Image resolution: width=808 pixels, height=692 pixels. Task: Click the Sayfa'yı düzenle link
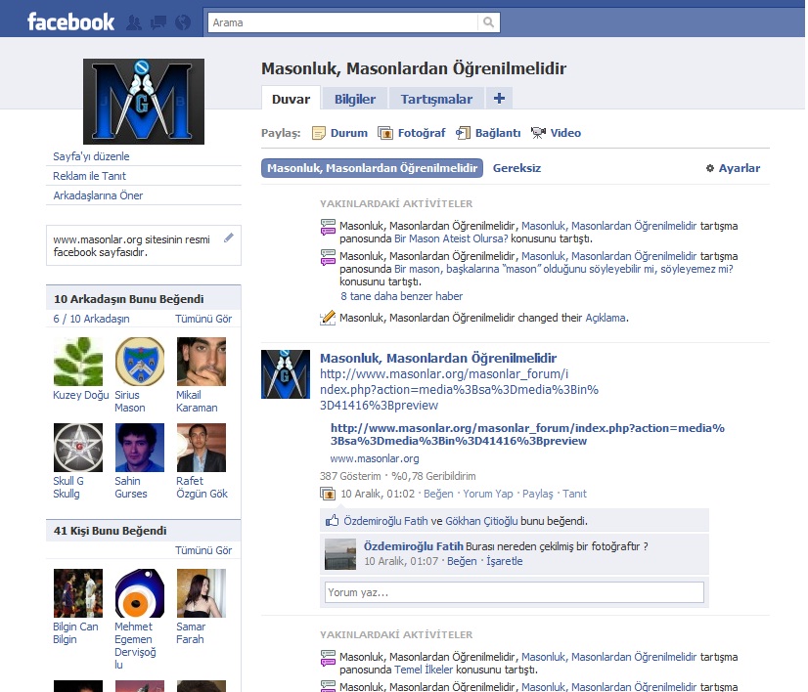[x=91, y=156]
